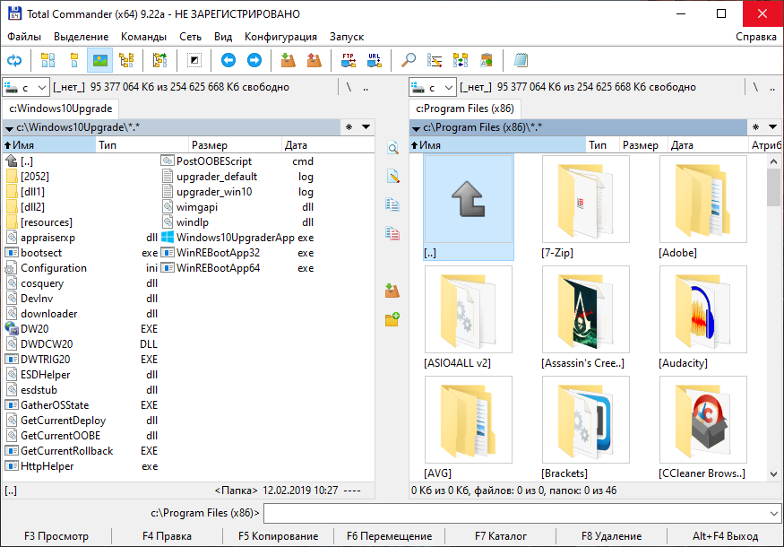Image resolution: width=784 pixels, height=547 pixels.
Task: Open the multi-rename tool icon
Action: tap(435, 61)
